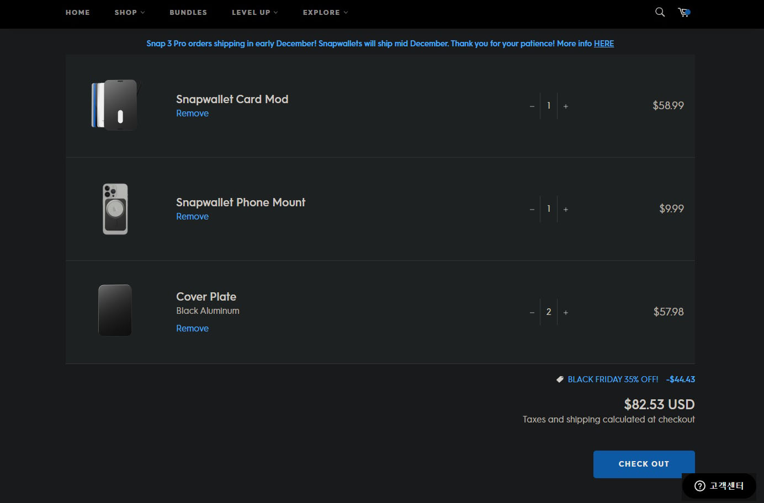The height and width of the screenshot is (503, 764).
Task: Click the $57.98 price
Action: click(668, 312)
